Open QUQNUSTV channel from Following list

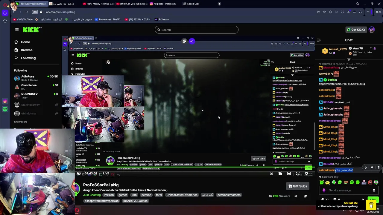[36, 96]
